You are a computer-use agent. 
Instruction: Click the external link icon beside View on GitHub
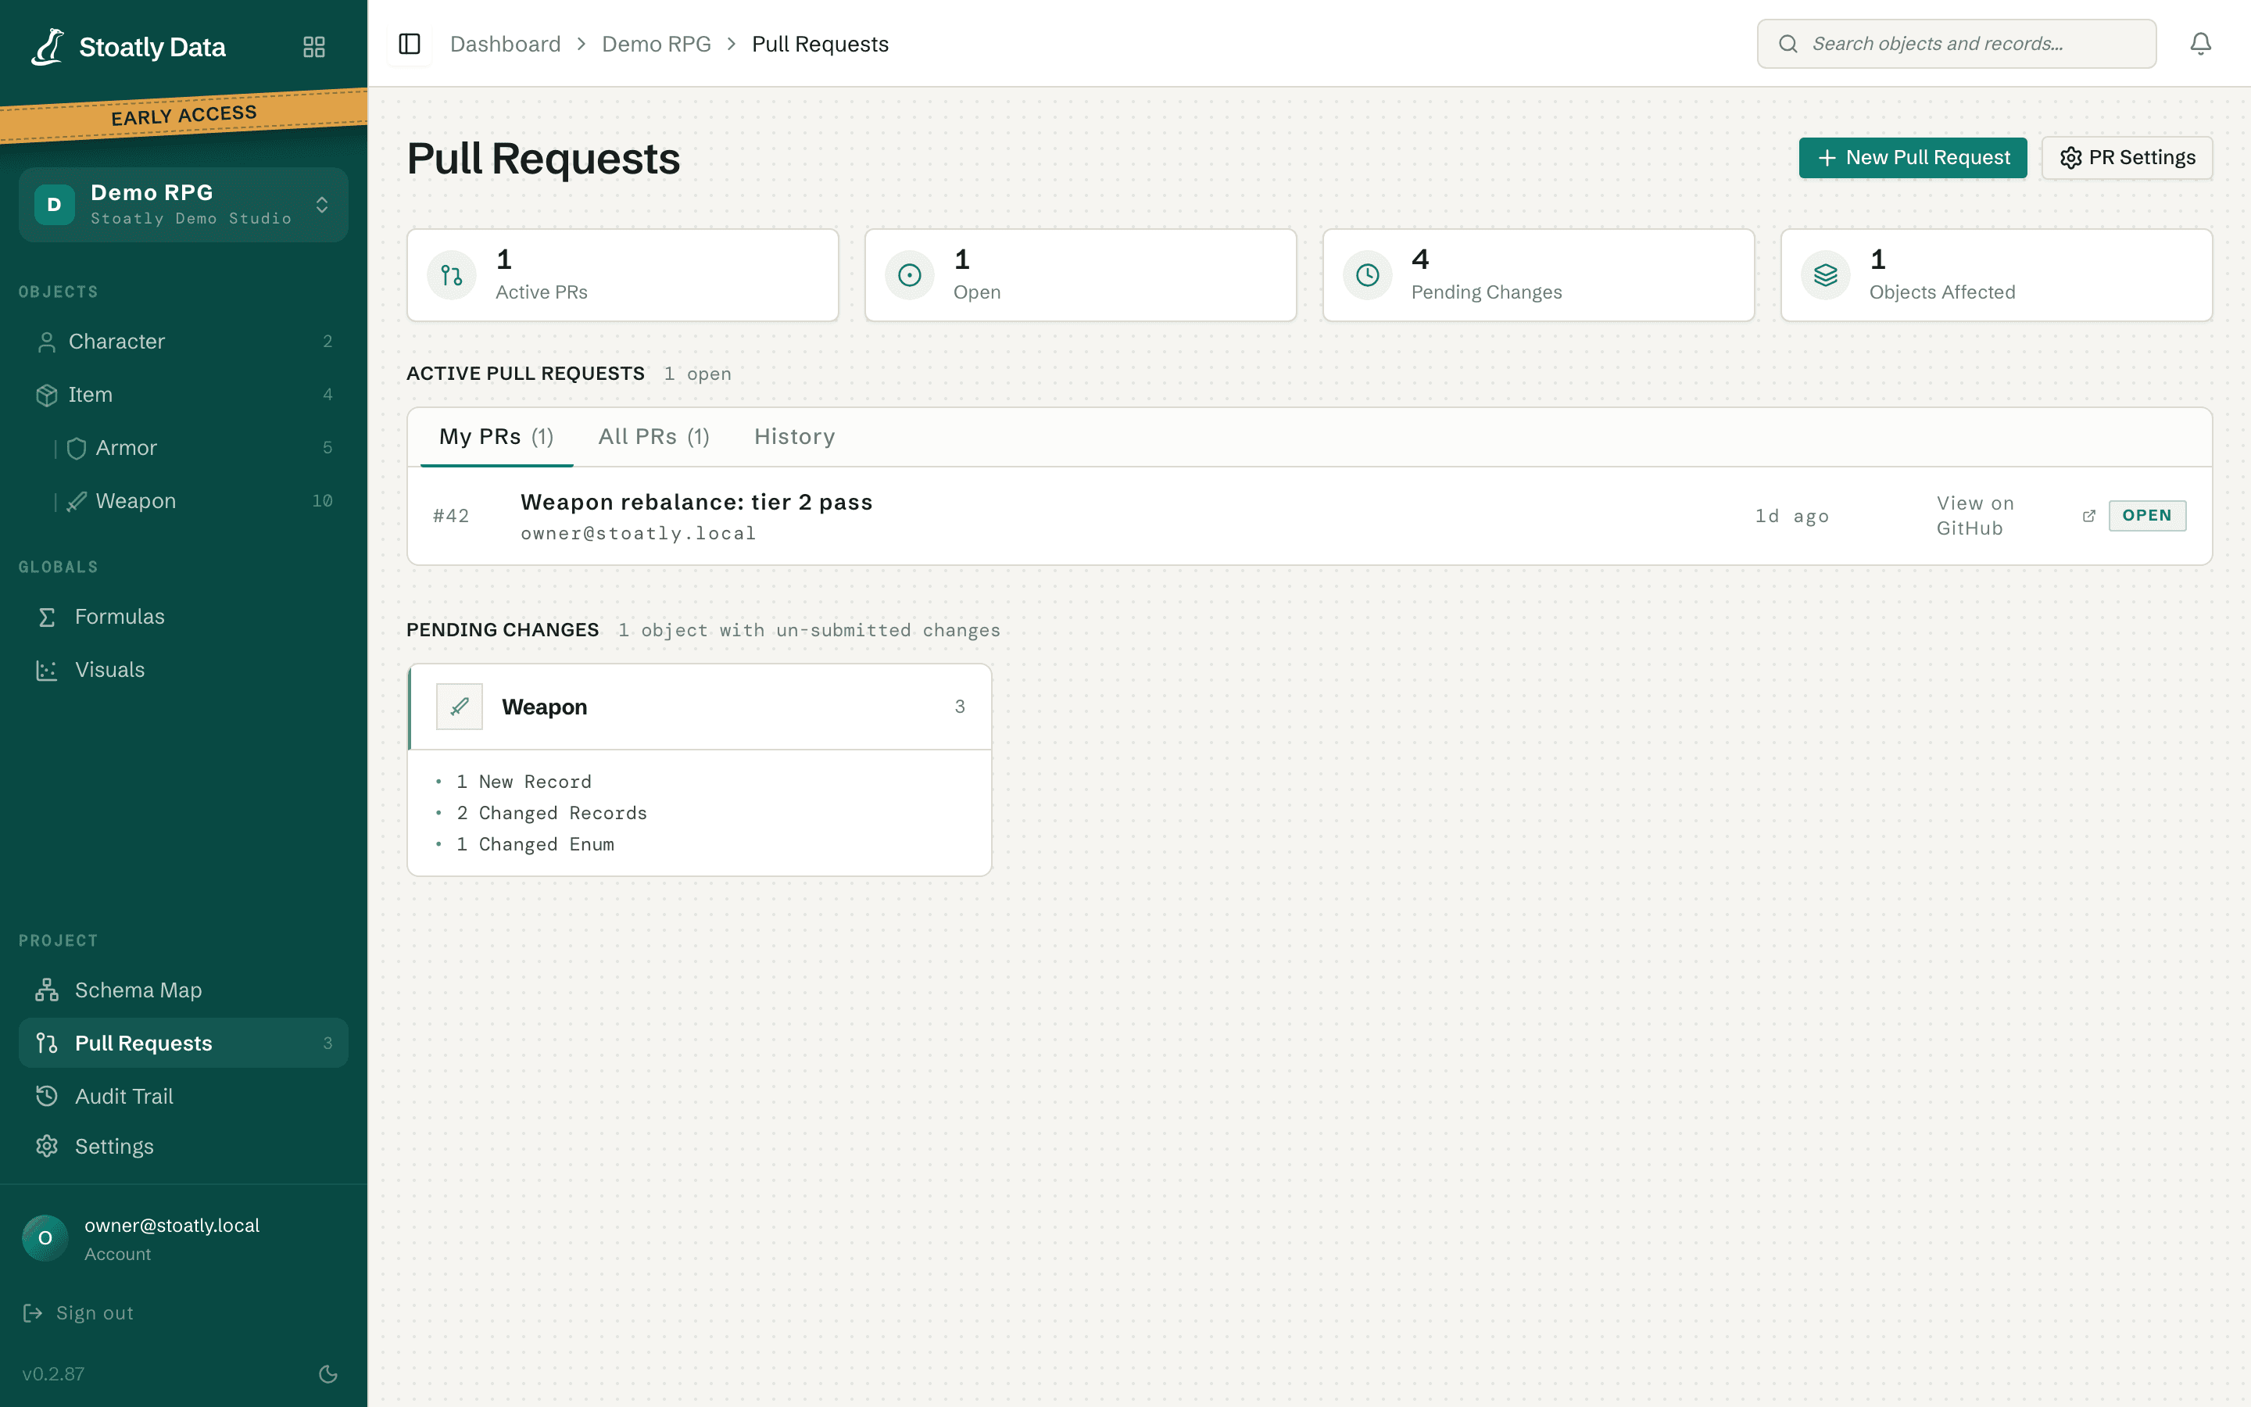coord(2088,516)
